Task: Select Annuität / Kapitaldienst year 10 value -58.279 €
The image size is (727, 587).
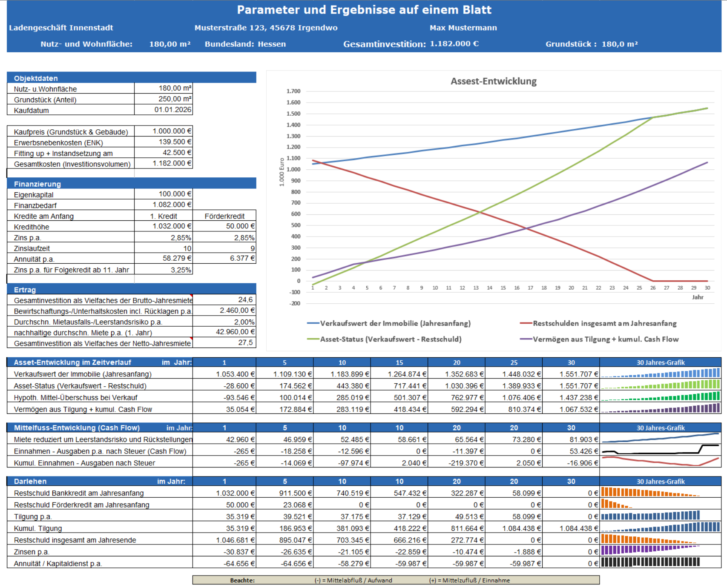Action: click(342, 564)
